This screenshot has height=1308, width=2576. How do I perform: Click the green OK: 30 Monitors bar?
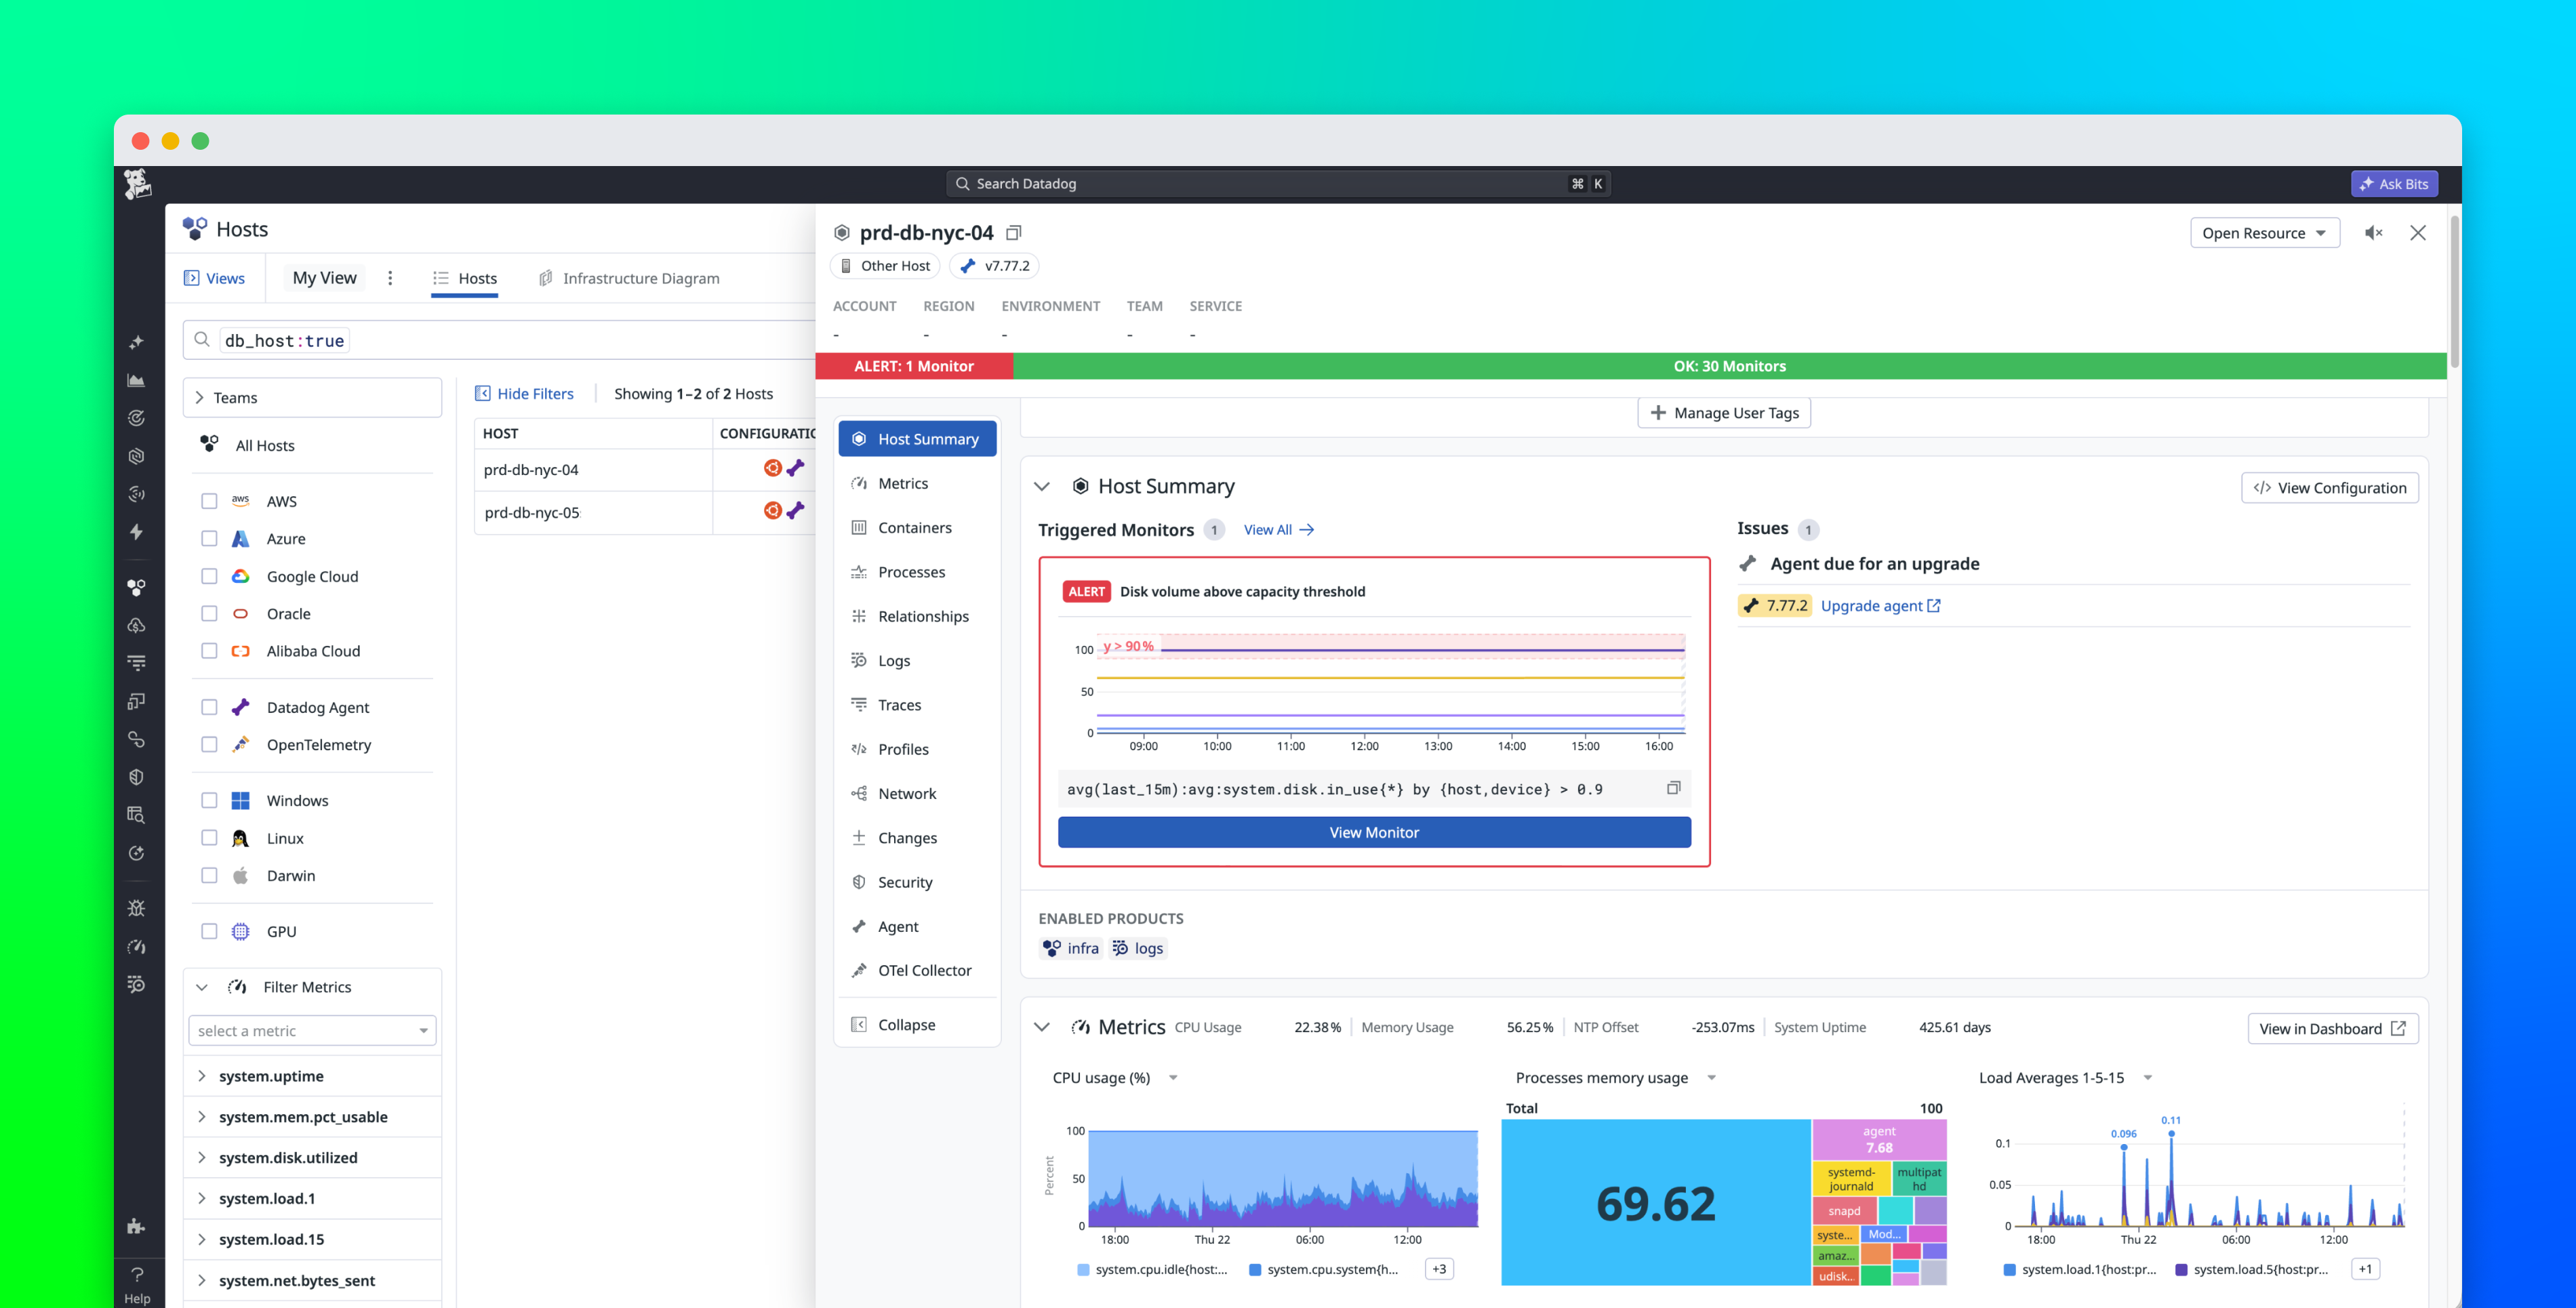click(x=1729, y=366)
